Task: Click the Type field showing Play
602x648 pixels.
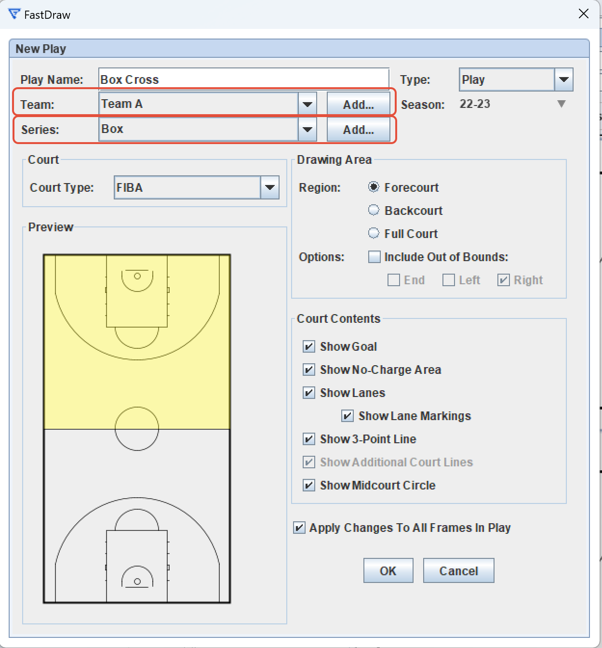Action: [x=507, y=79]
